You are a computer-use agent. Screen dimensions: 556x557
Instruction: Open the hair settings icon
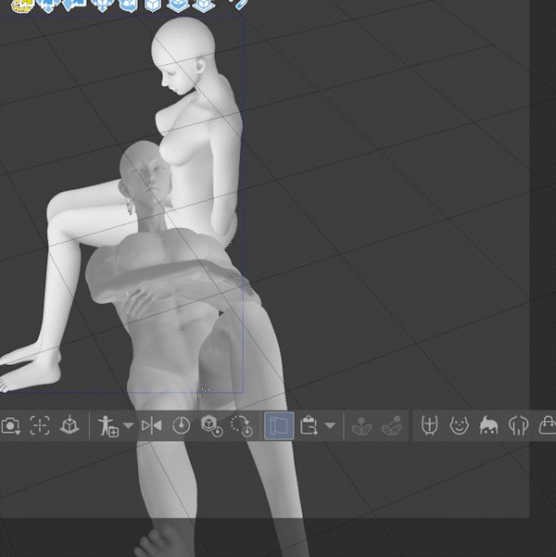489,425
